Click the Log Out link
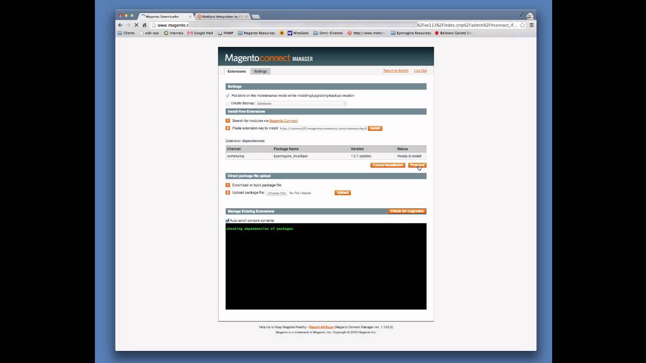Viewport: 646px width, 363px height. 420,71
